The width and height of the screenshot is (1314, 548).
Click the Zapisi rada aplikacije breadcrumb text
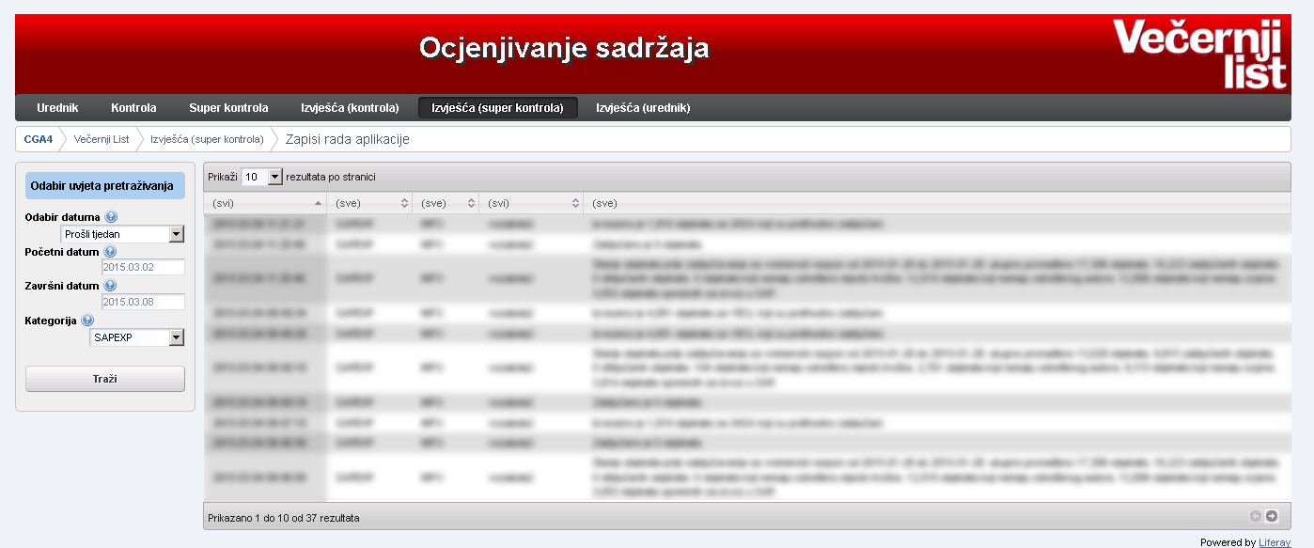click(x=348, y=139)
